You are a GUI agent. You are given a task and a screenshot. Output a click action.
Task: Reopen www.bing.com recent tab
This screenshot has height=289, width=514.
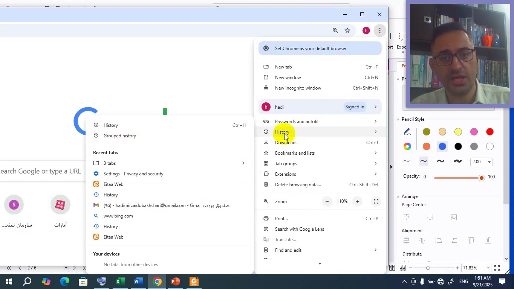(x=170, y=216)
